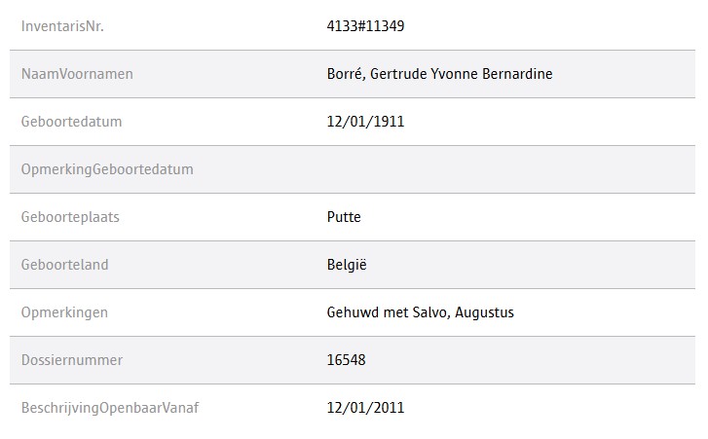Screen dimensions: 708x439
Task: Click the BeschrijvingOpenbaarVanaf label
Action: (110, 408)
